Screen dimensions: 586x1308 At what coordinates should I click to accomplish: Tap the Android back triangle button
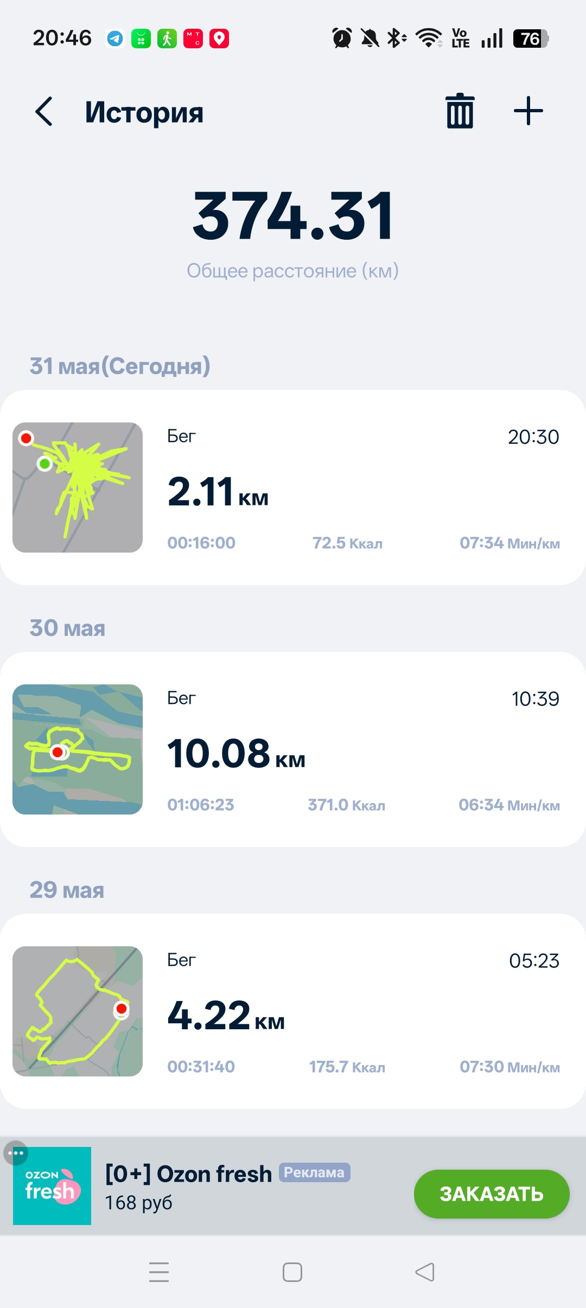(425, 1272)
